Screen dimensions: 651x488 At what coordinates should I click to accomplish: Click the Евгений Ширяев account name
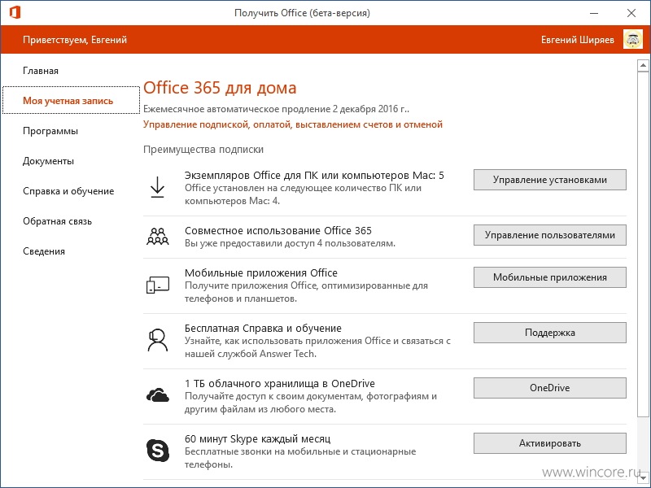[x=578, y=40]
